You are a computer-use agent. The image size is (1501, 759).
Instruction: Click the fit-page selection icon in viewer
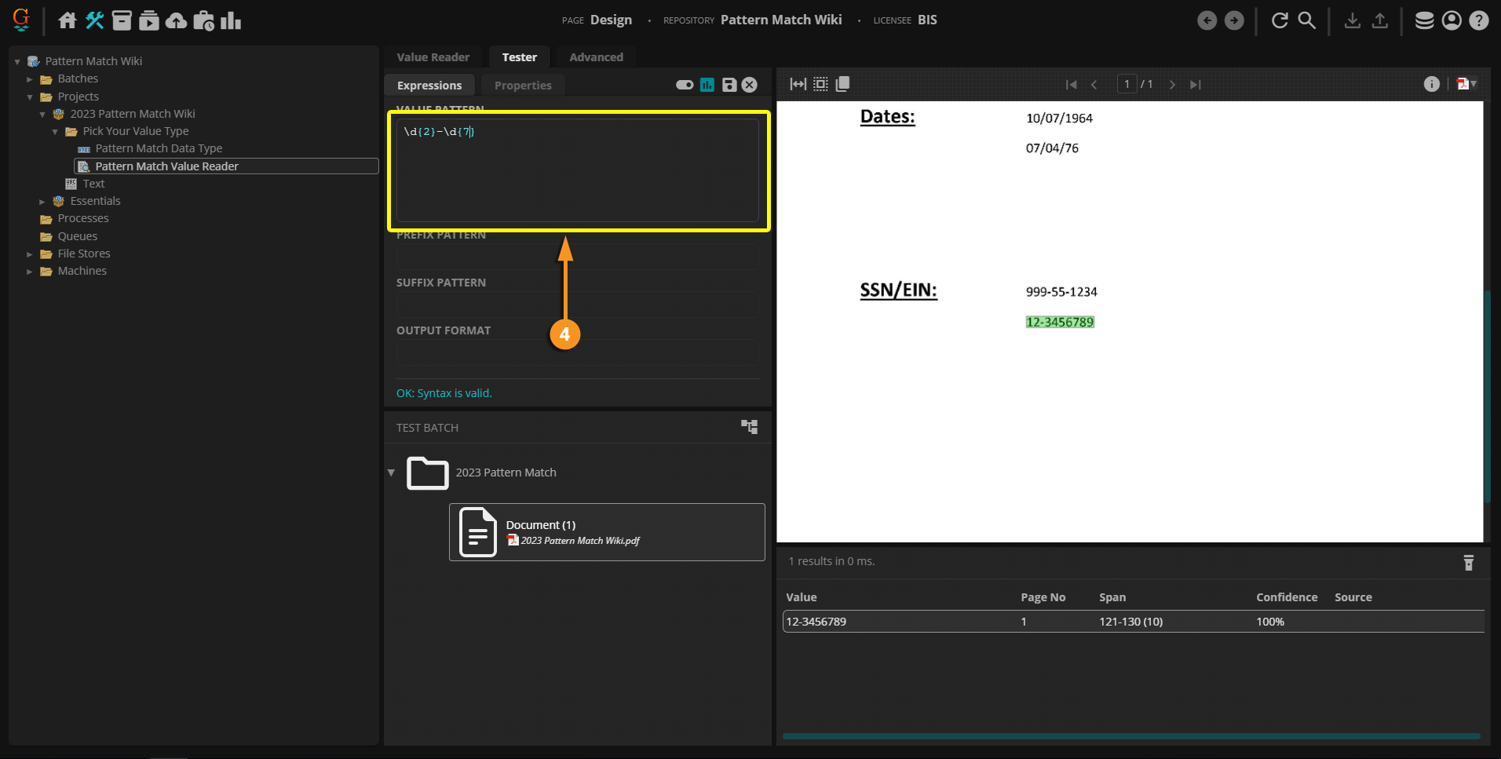coord(820,84)
